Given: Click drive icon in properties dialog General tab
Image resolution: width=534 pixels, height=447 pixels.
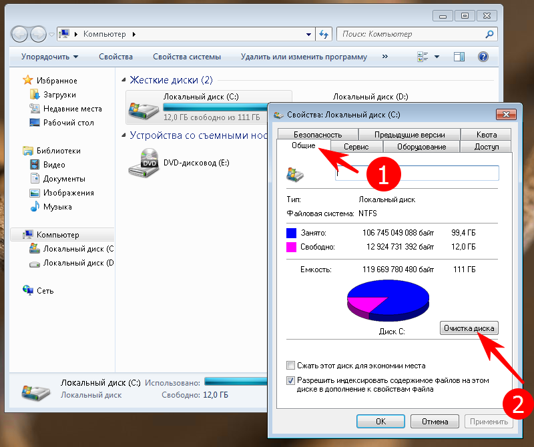Looking at the screenshot, I should pyautogui.click(x=295, y=174).
